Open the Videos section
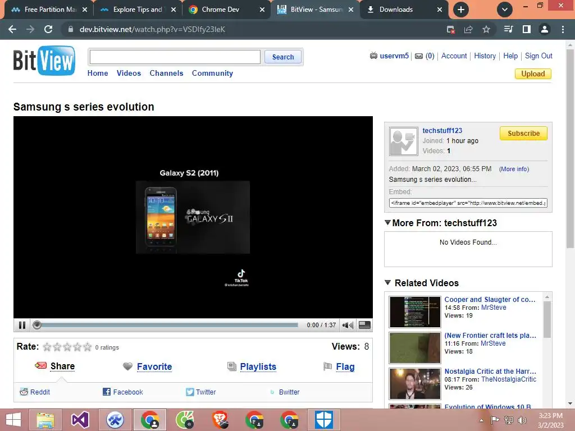The image size is (575, 431). 129,73
